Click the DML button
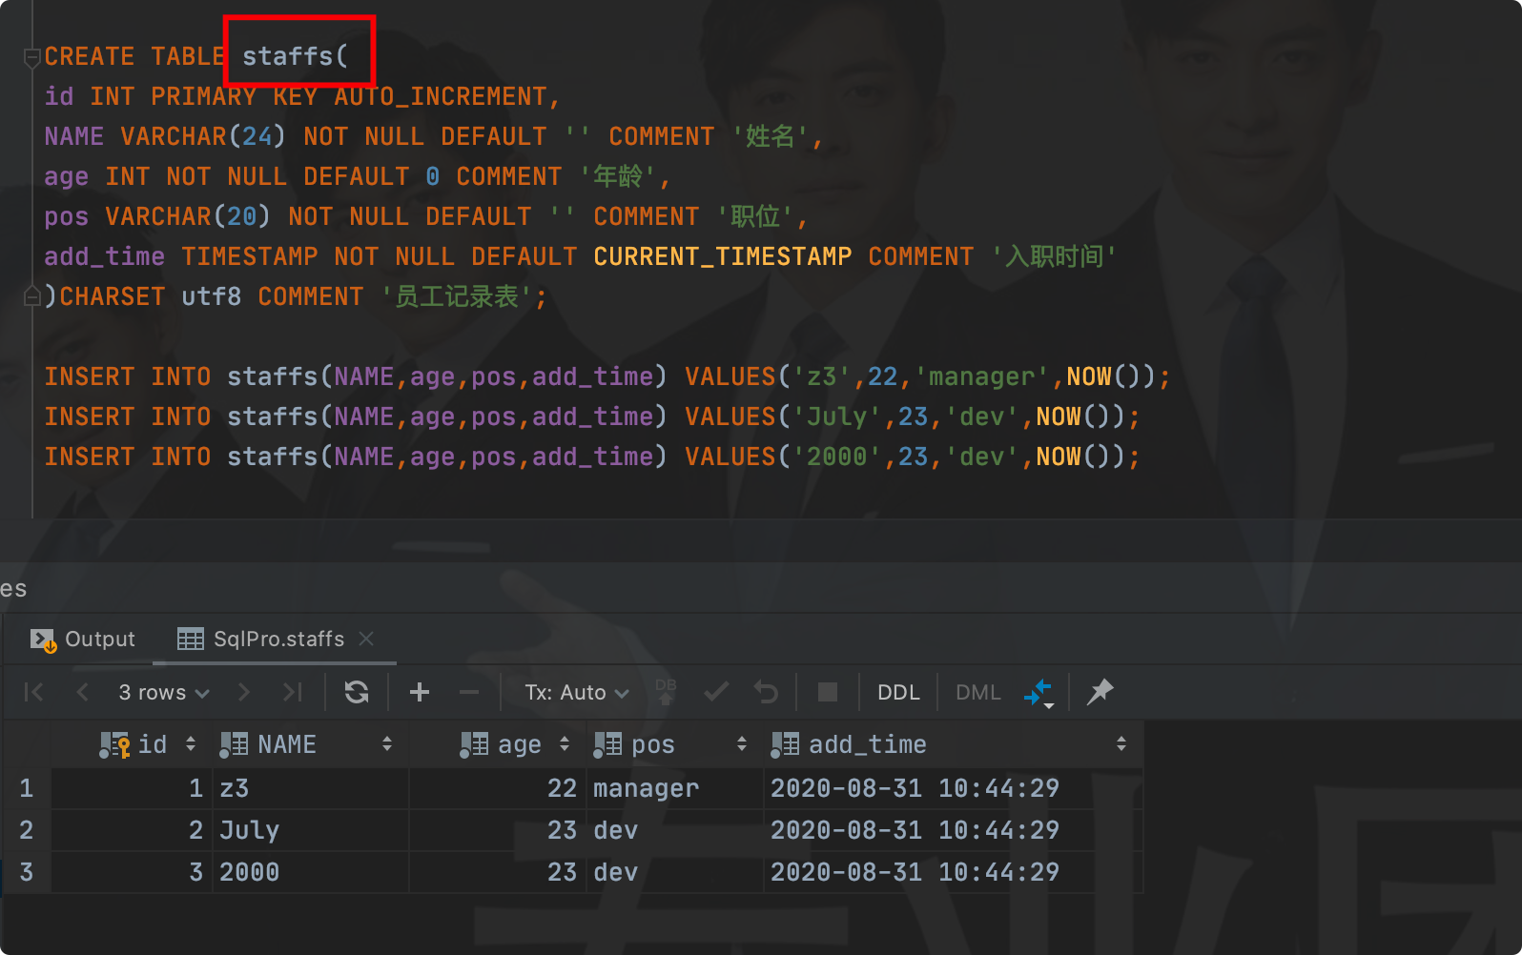Screen dimensions: 1522x955 (x=978, y=693)
